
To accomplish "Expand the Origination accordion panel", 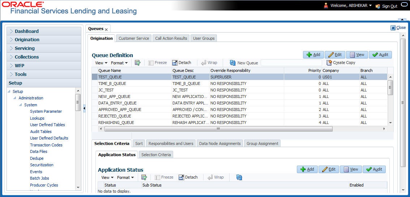I will (x=44, y=40).
